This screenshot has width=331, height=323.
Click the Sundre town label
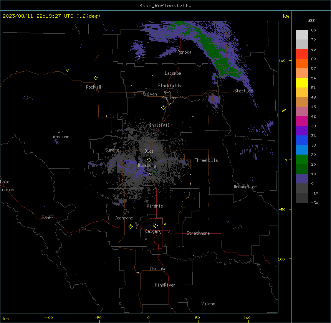(x=112, y=150)
